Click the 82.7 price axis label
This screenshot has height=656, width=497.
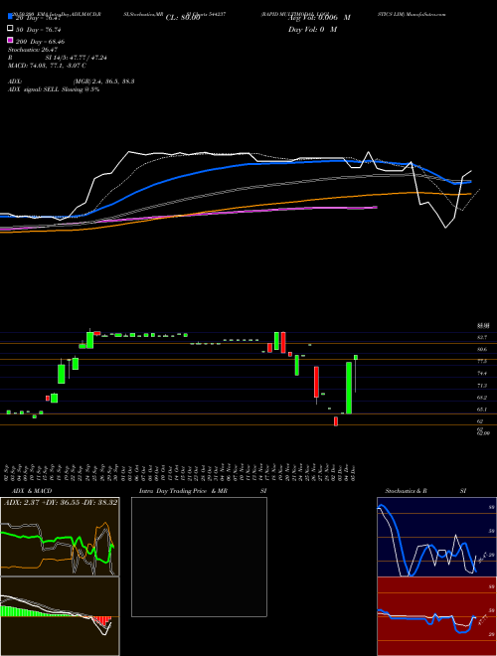click(482, 337)
